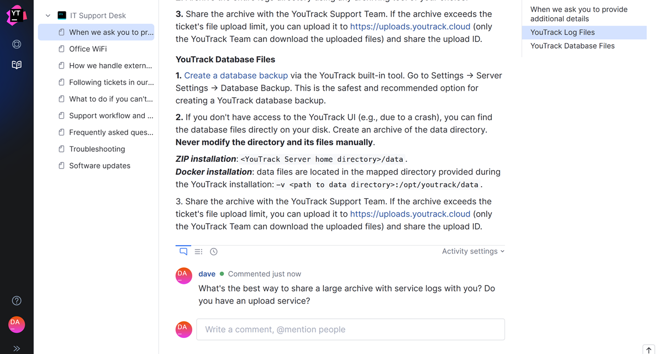Expand the sidebar with double-chevron icon
663x354 pixels.
[x=17, y=348]
